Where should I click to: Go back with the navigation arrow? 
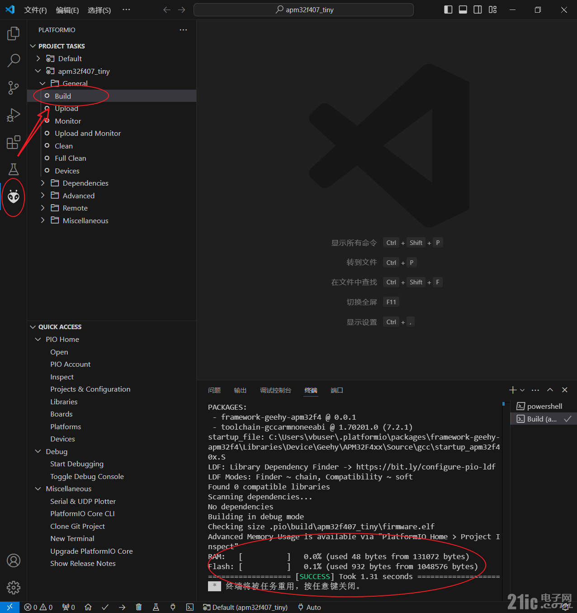click(167, 10)
